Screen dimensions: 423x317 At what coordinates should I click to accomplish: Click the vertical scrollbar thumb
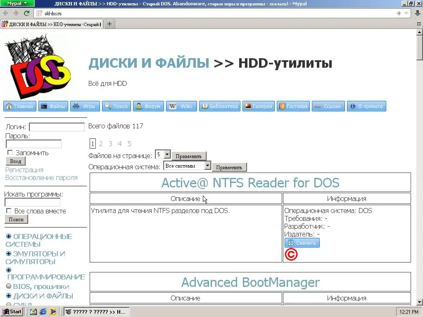tap(419, 48)
